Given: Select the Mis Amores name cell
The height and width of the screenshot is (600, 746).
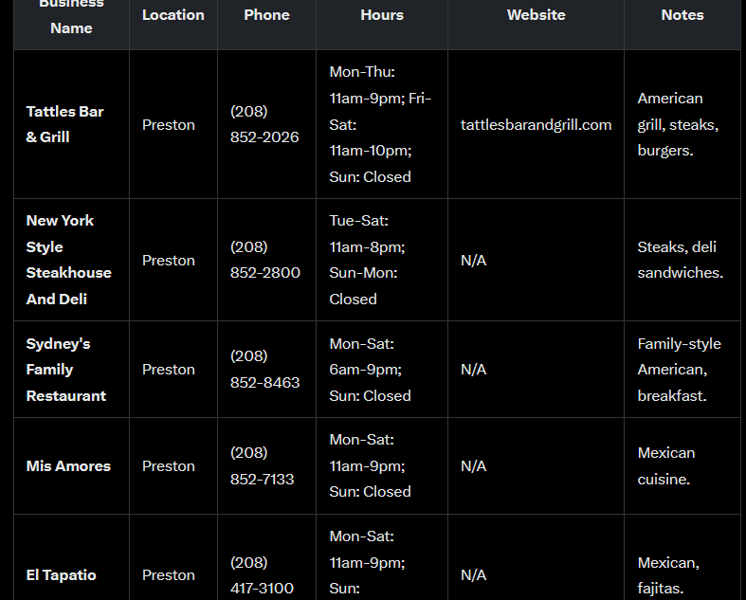Looking at the screenshot, I should pyautogui.click(x=71, y=465).
